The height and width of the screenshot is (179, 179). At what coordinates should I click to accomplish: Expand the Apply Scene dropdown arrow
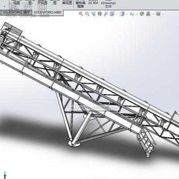[153, 14]
